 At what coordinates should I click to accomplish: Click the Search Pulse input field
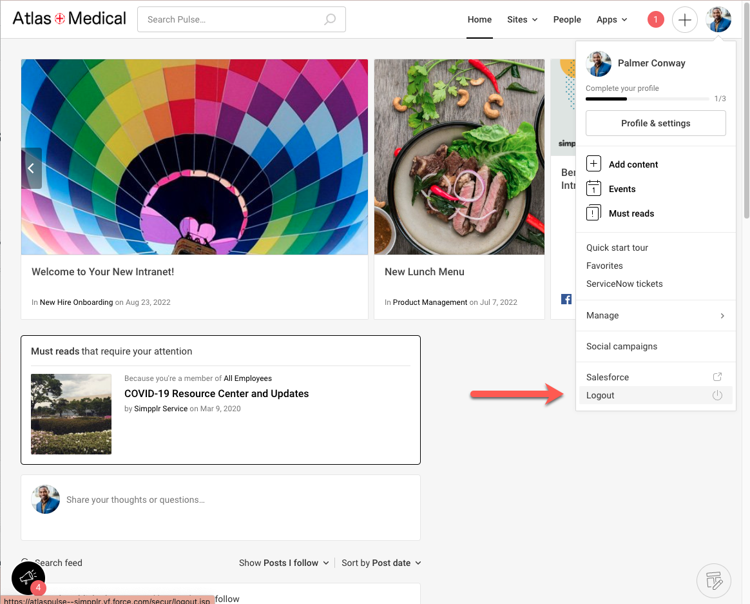(241, 19)
